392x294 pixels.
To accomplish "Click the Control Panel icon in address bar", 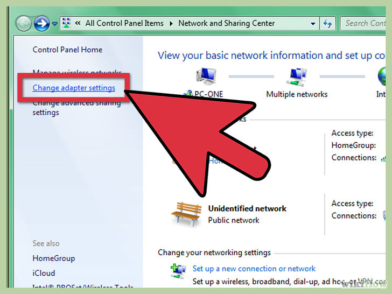I will point(66,23).
